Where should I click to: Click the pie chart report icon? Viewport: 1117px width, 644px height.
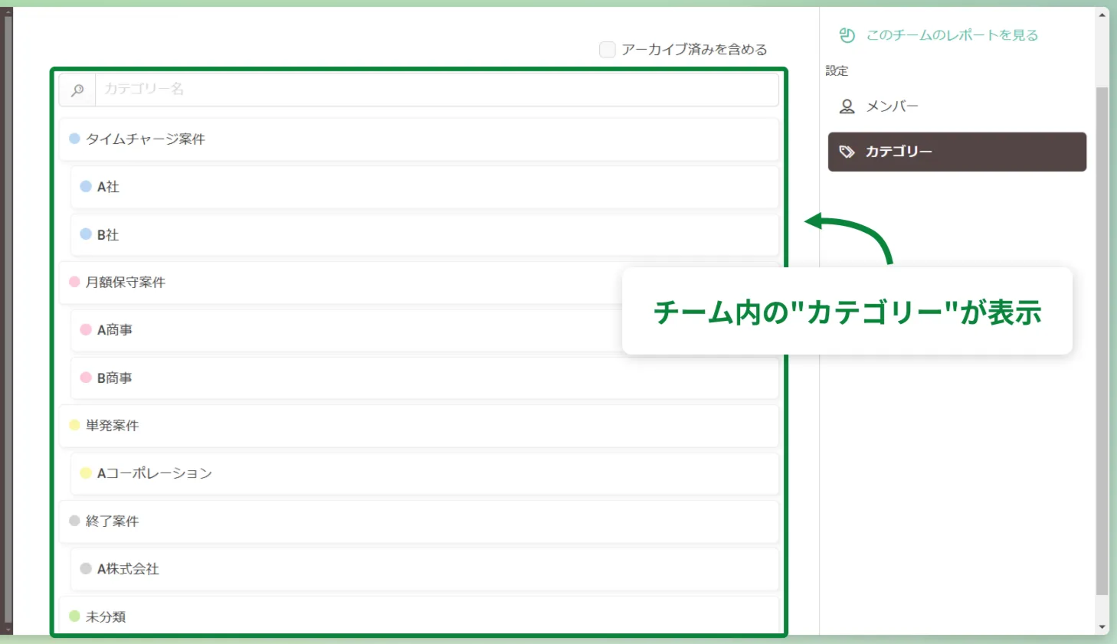coord(847,34)
